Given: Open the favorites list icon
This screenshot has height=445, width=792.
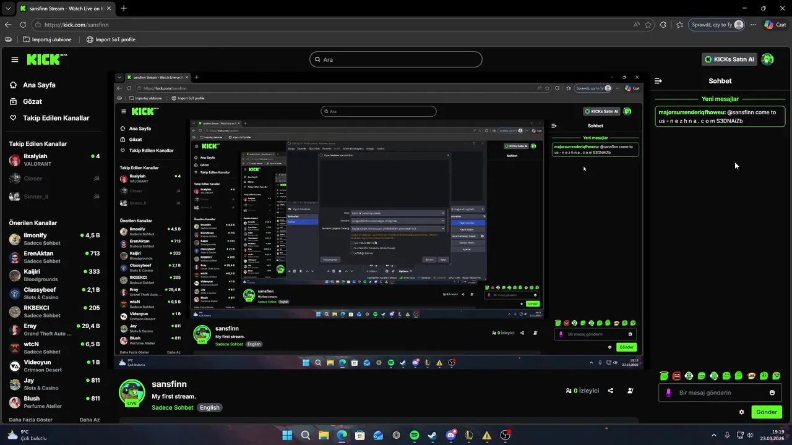Looking at the screenshot, I should coord(679,25).
